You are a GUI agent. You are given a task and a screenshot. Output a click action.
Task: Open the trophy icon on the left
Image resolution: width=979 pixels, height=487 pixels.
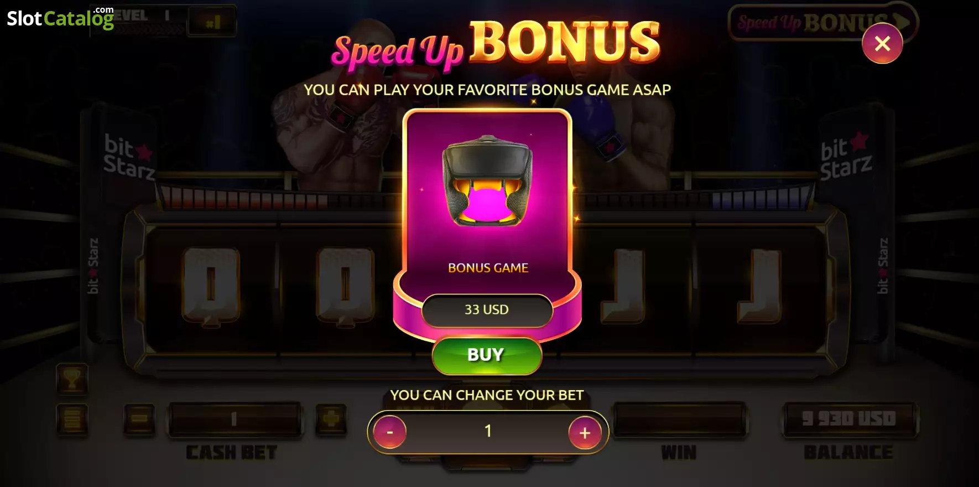click(x=72, y=379)
